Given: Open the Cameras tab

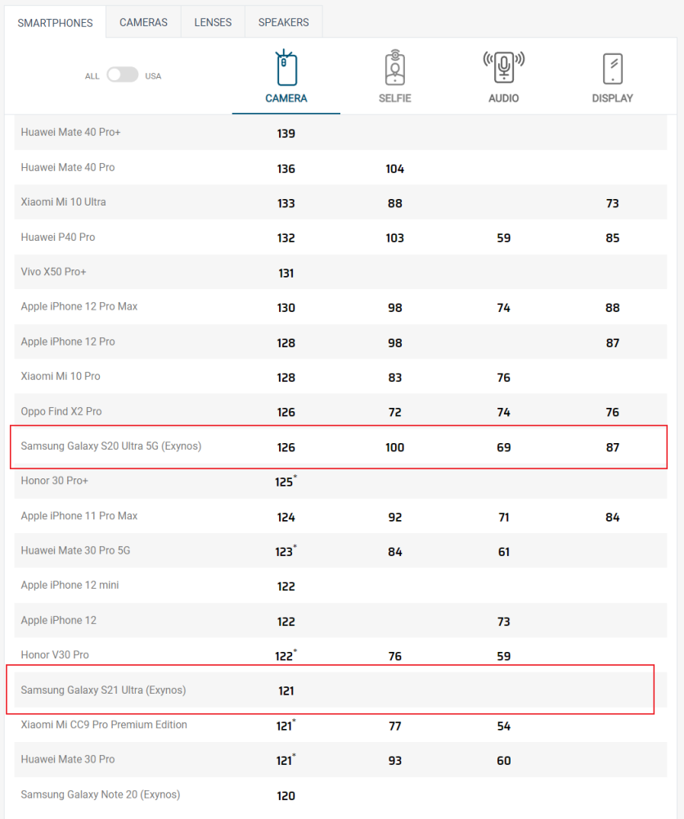Looking at the screenshot, I should tap(143, 22).
